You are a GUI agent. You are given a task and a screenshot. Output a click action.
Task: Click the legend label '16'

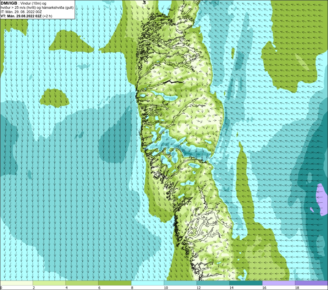pos(264,288)
